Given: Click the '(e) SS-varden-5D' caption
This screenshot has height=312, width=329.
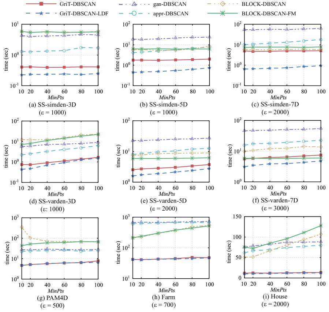Looking at the screenshot, I should coord(164,201).
